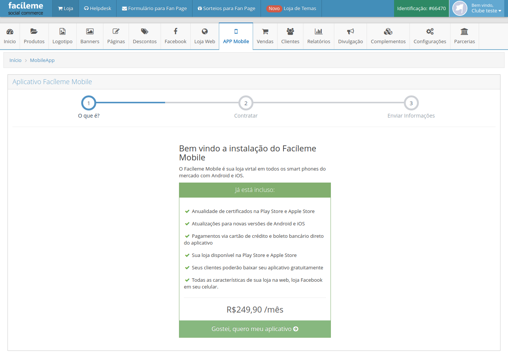Open Configurações gears icon
This screenshot has width=508, height=361.
(430, 32)
